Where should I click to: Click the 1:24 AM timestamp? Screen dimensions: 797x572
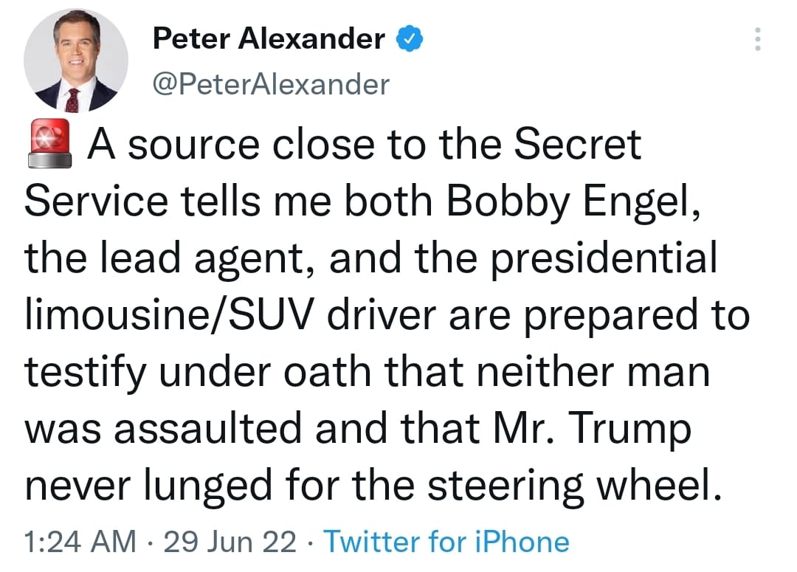point(80,542)
